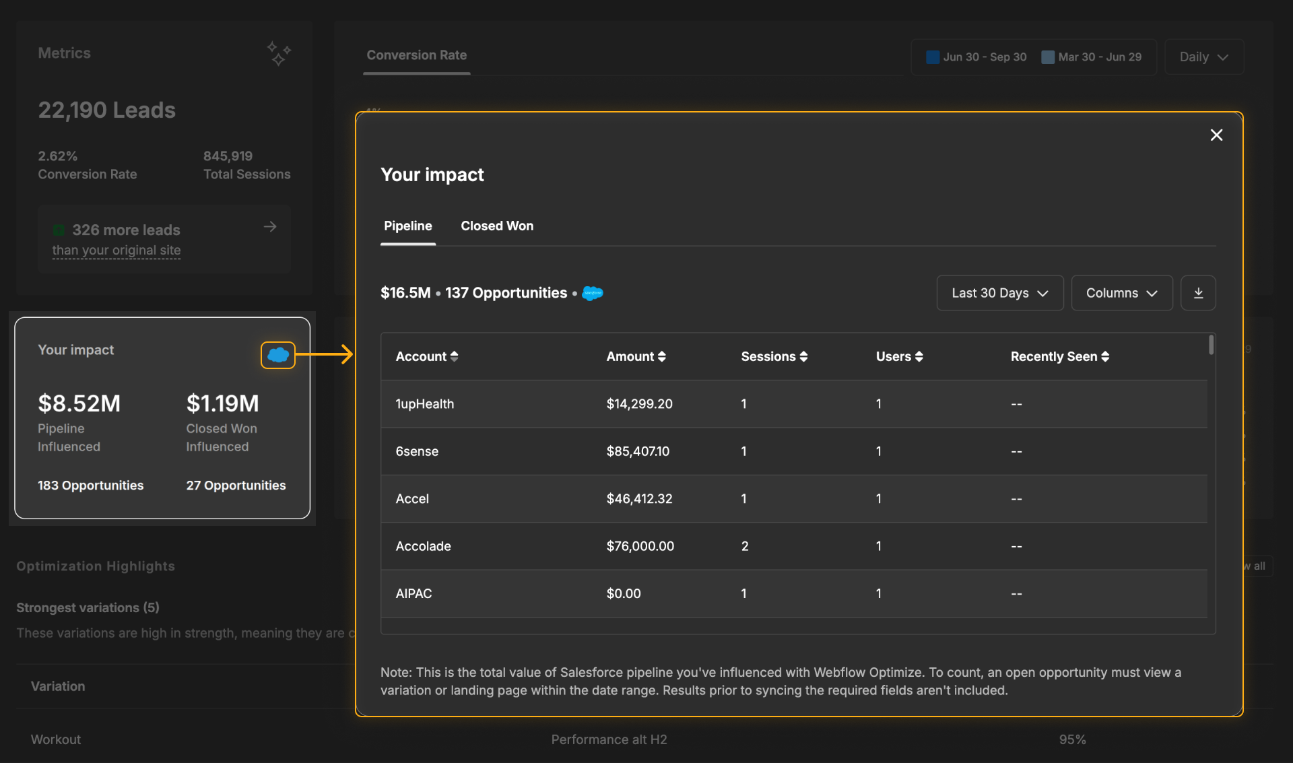The height and width of the screenshot is (763, 1293).
Task: Switch to the Pipeline tab
Action: [408, 226]
